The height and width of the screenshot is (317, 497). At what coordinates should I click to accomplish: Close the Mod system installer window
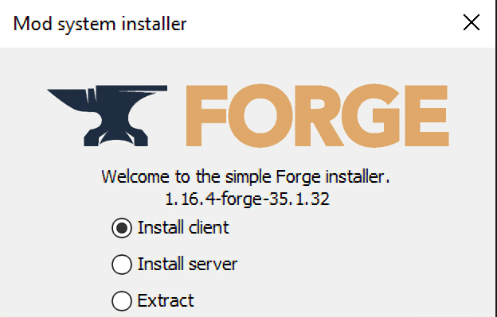[x=472, y=23]
